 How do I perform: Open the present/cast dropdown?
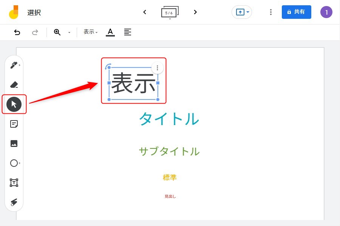(x=242, y=12)
